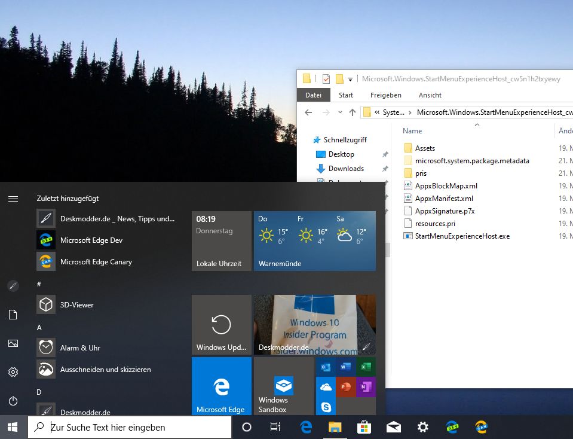
Task: Click the Power icon in Start sidebar
Action: (13, 401)
